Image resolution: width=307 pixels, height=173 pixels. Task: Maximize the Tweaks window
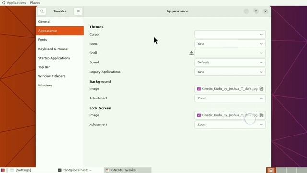[x=256, y=12]
